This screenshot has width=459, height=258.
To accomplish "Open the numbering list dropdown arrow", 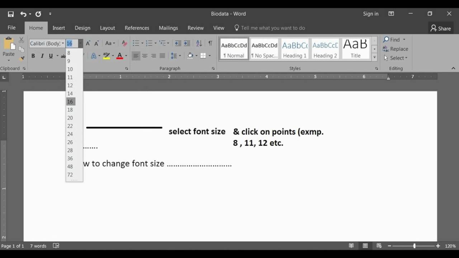I will (156, 43).
